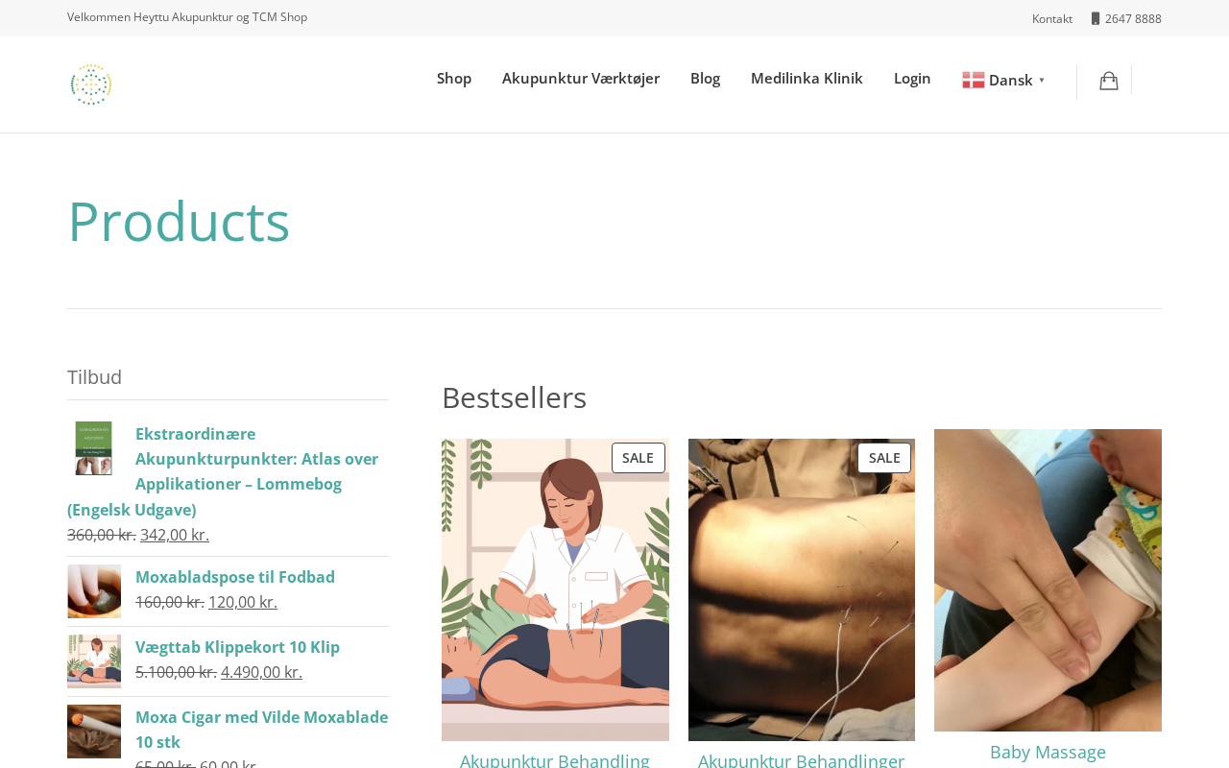Go to the Blog page

click(705, 78)
